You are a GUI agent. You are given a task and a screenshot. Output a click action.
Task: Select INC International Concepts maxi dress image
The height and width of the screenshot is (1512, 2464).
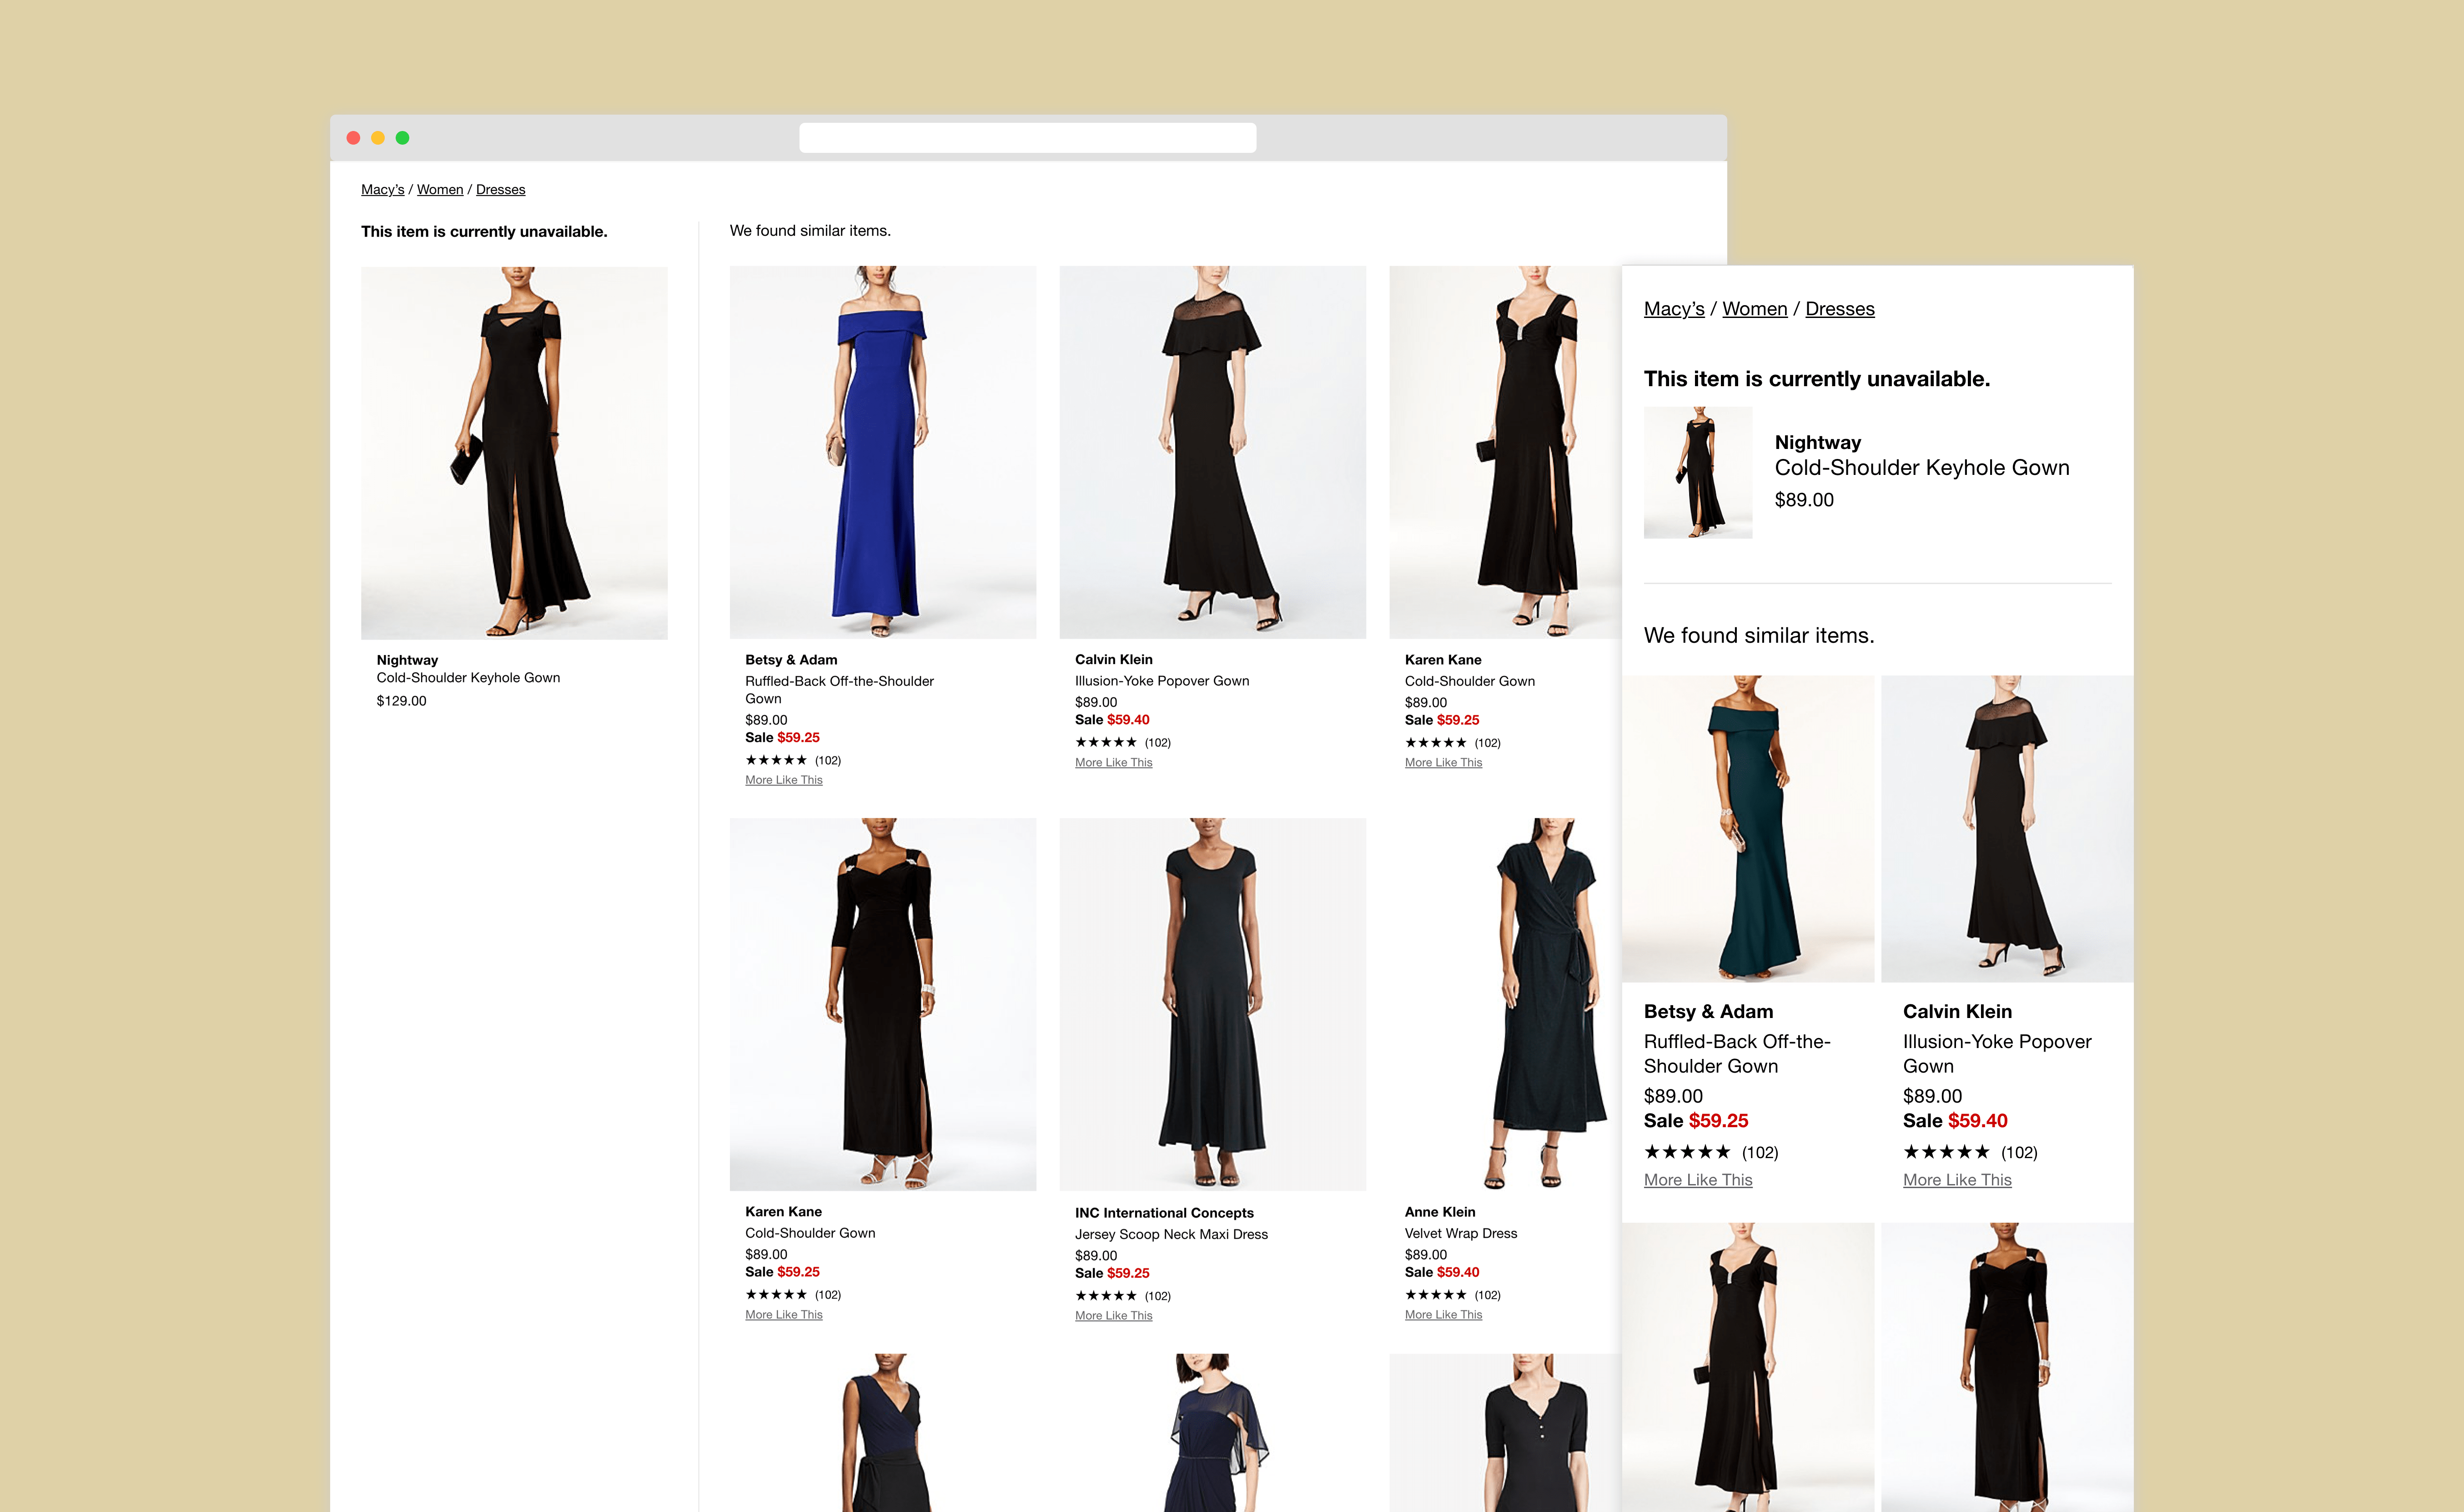pos(1212,1004)
